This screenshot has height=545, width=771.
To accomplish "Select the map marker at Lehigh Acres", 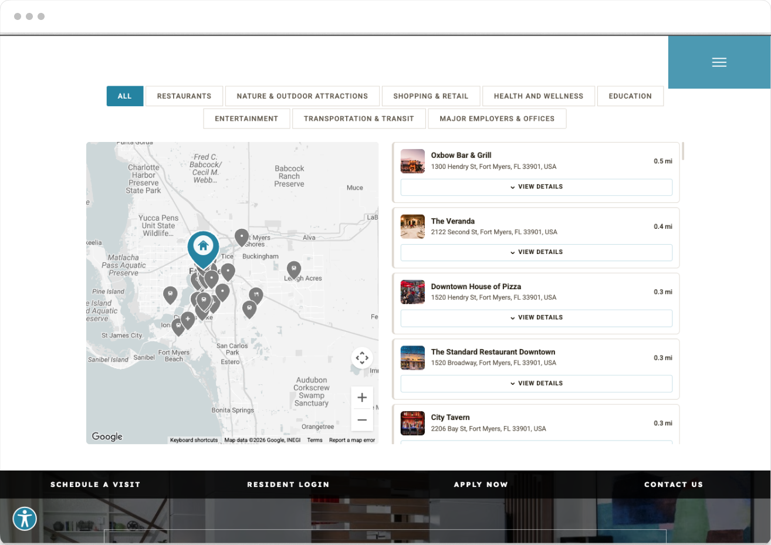I will [x=293, y=270].
